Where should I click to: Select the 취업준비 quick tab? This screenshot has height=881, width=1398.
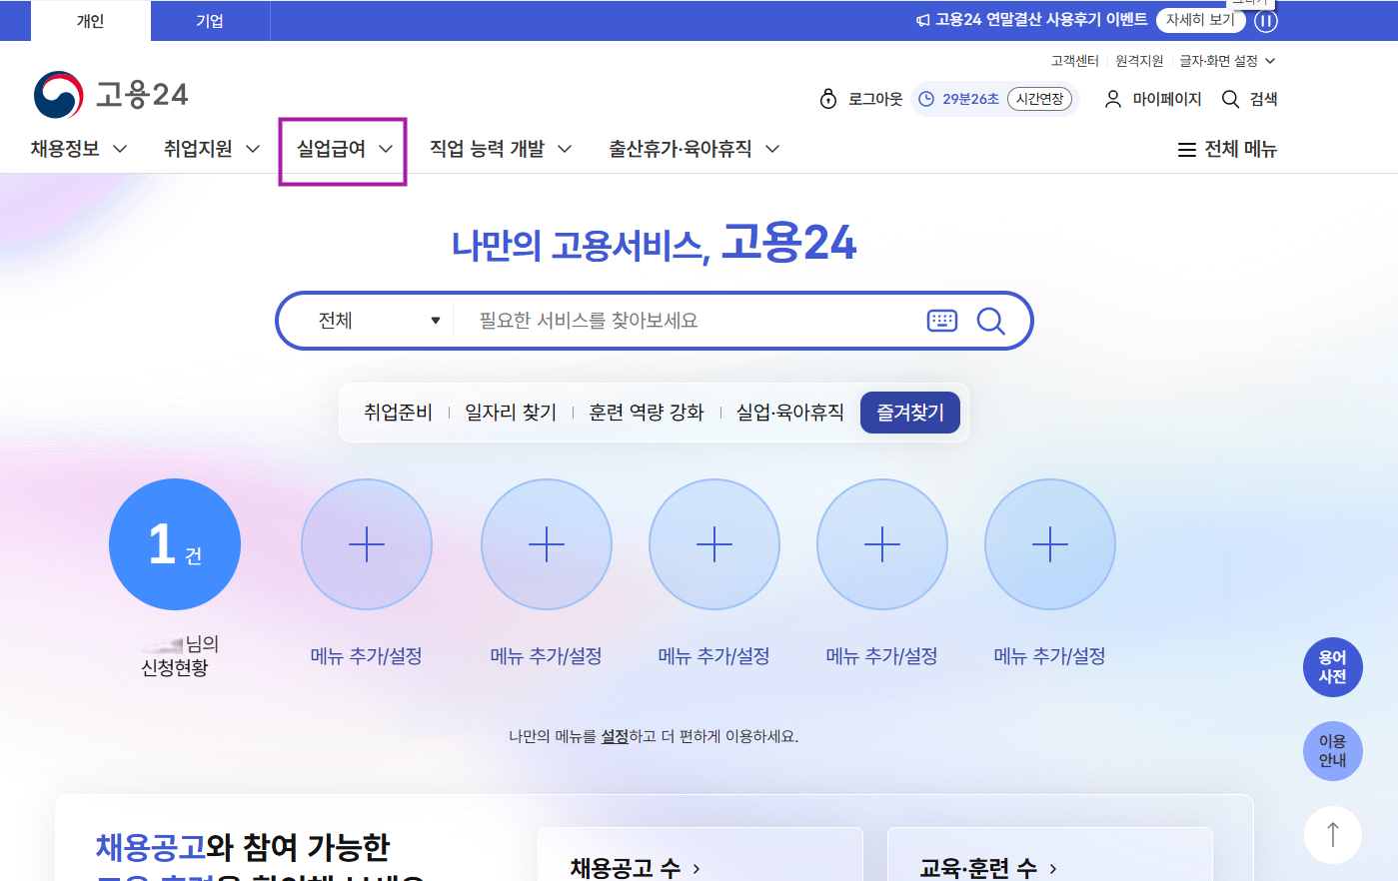click(x=398, y=413)
